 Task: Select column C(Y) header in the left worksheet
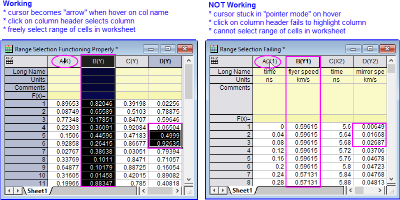click(132, 61)
